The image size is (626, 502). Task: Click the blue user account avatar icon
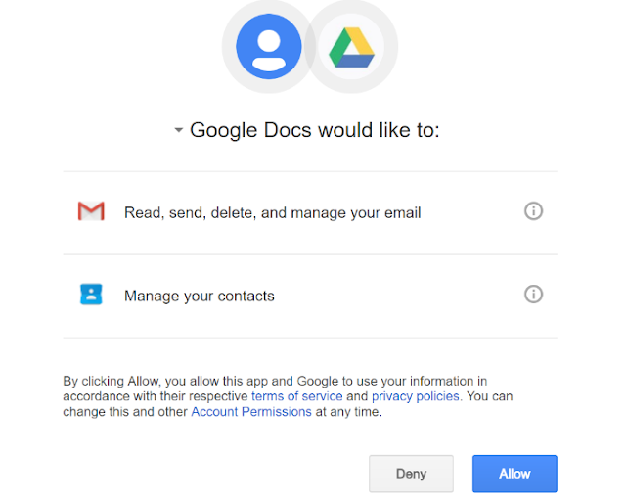pos(269,46)
